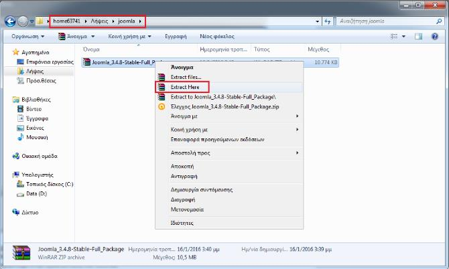The image size is (449, 269).
Task: Choose Έλεγχος Joomla_3.4.8-Stable-Full_Package.zip entry
Action: [x=229, y=106]
